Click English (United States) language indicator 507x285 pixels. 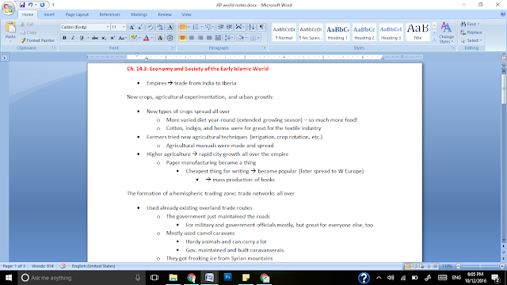coord(93,266)
